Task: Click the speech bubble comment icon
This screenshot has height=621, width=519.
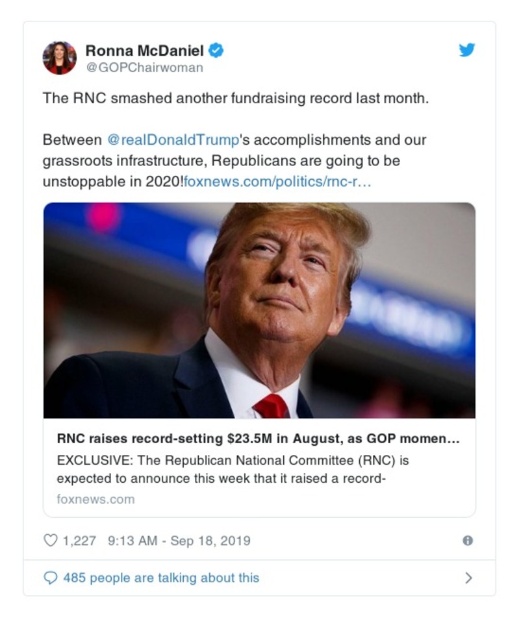Action: [50, 576]
